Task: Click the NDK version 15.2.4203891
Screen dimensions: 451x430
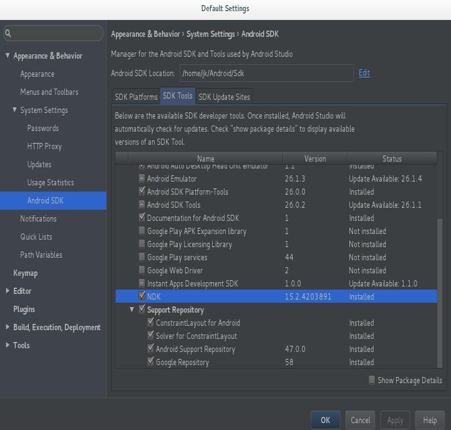Action: [308, 296]
